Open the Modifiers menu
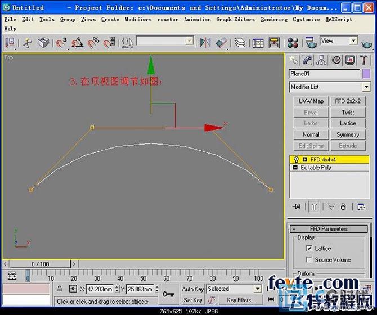 click(x=138, y=19)
